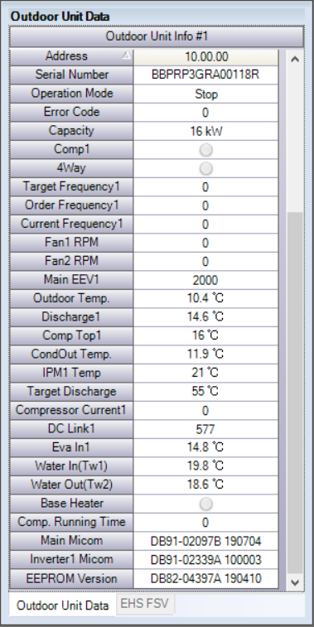Click the Current Frequency1 label
The height and width of the screenshot is (627, 314).
click(x=71, y=224)
